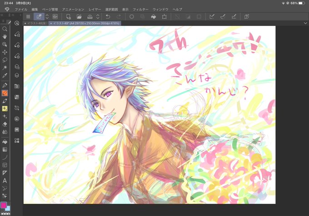
Task: Select the Balloon tool
Action: [5, 188]
